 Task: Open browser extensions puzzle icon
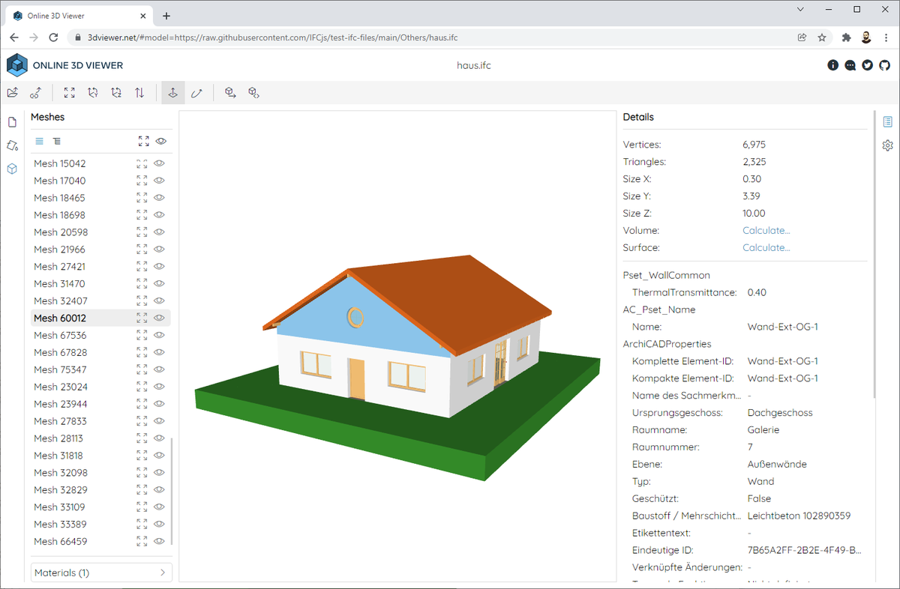click(847, 37)
